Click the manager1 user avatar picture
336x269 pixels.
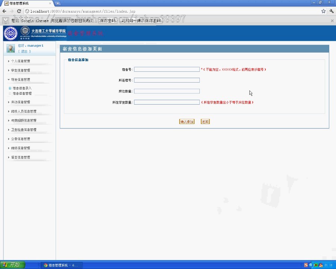(10, 48)
